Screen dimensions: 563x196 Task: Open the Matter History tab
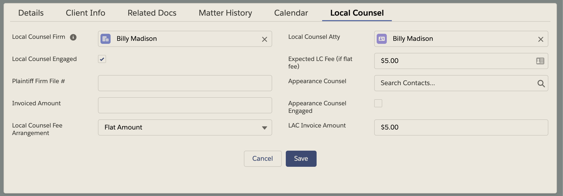[225, 13]
